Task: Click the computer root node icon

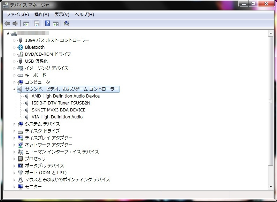Action: 14,33
